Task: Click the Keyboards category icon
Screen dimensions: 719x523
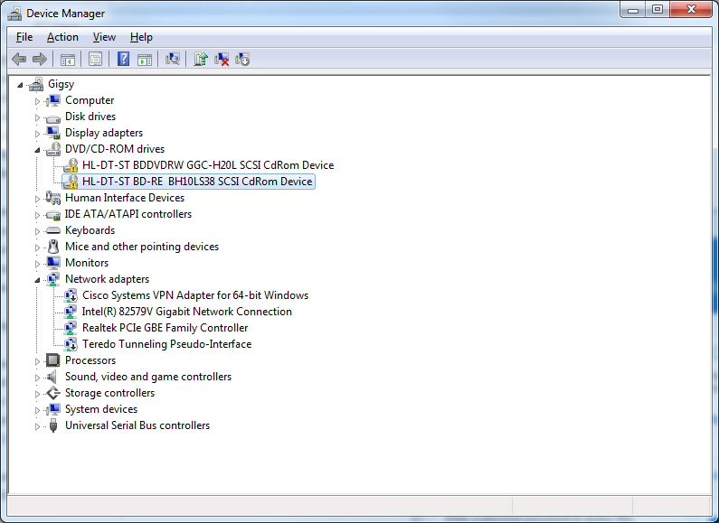Action: tap(53, 230)
